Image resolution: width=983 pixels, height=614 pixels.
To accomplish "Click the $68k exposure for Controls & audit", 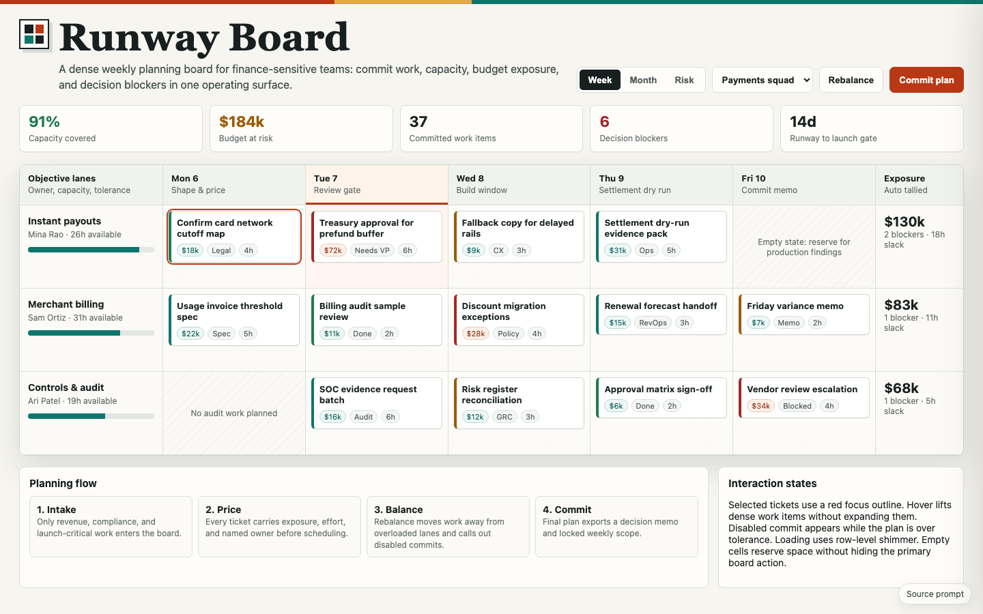I will (x=901, y=388).
